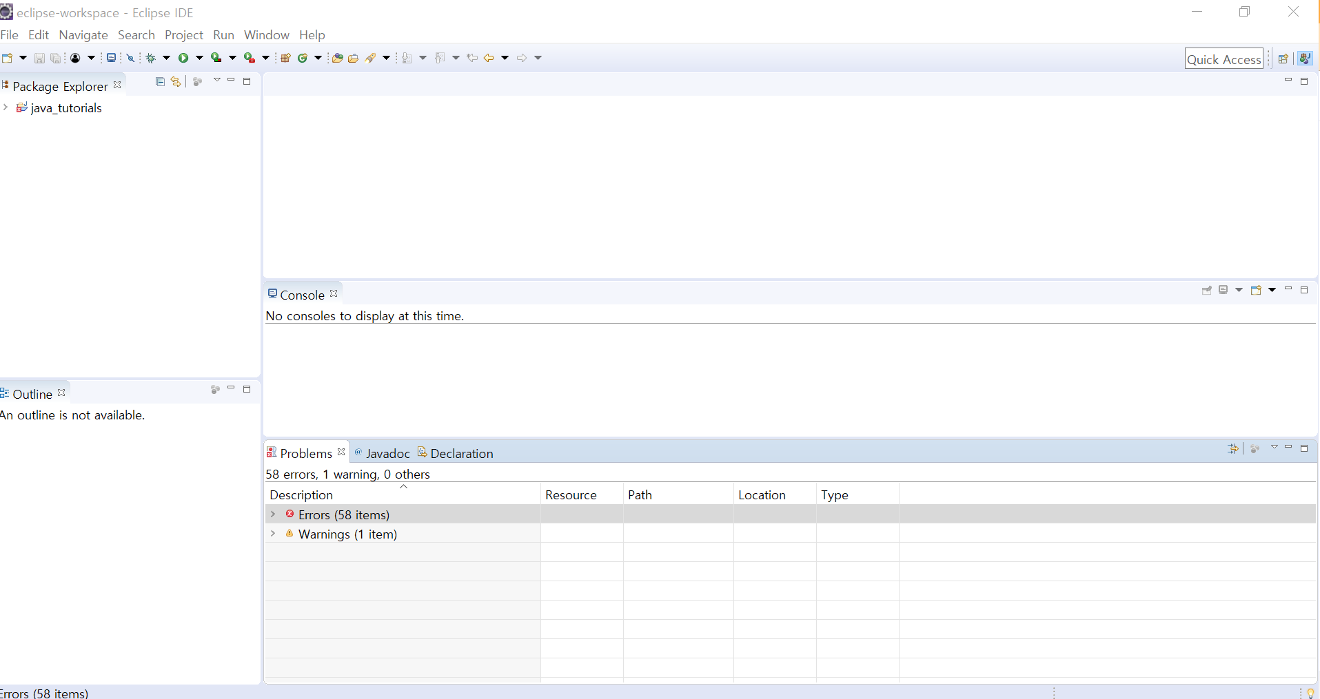1320x699 pixels.
Task: Click the New file toolbar icon
Action: [7, 59]
